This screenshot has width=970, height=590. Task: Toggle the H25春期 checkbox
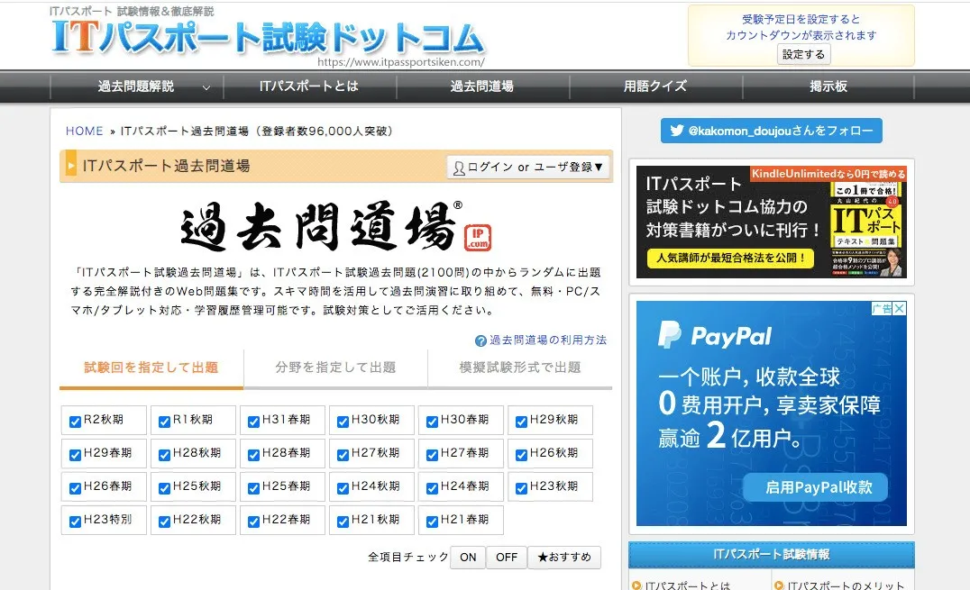(x=253, y=488)
